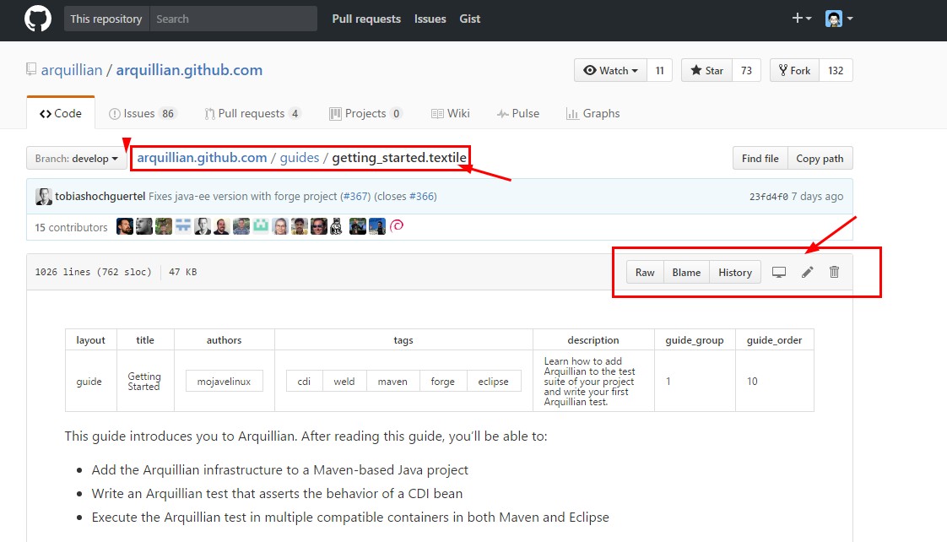Open the guides folder in breadcrumb
Image resolution: width=947 pixels, height=542 pixels.
[299, 158]
